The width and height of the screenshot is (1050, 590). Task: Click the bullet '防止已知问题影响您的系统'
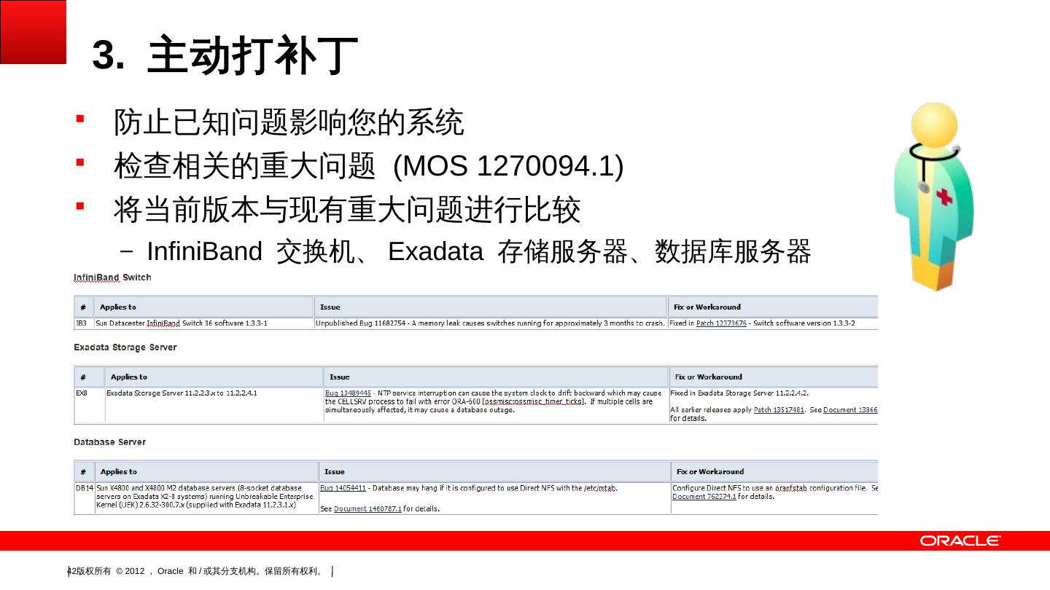click(289, 122)
